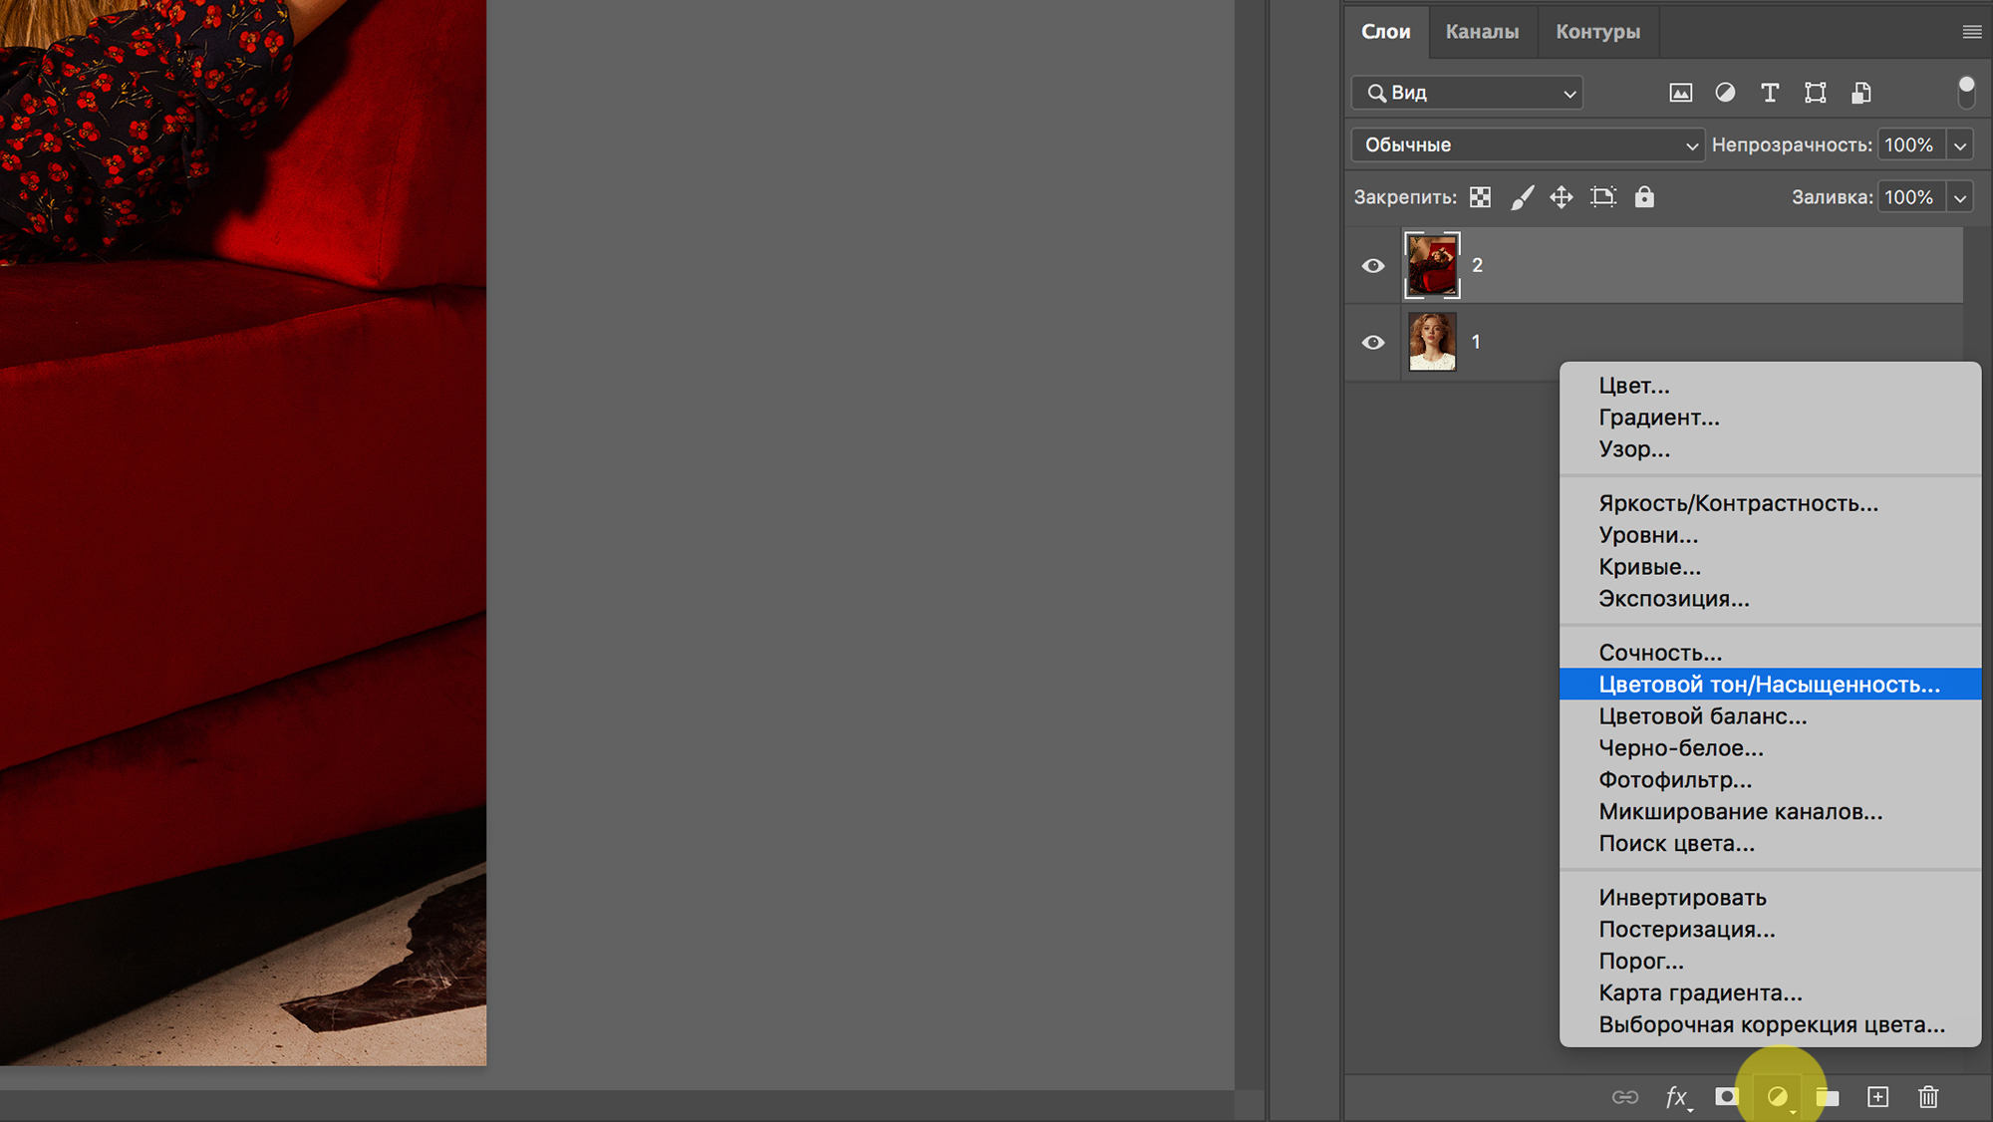This screenshot has height=1122, width=1993.
Task: Expand the Непрозрачность opacity dropdown arrow
Action: pos(1960,145)
